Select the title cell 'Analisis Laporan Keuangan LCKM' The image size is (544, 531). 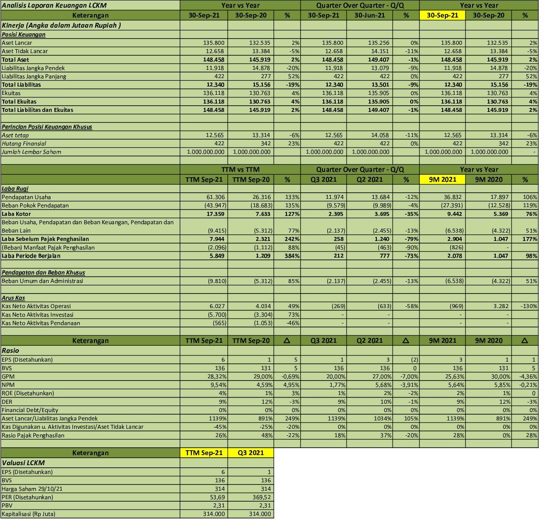coord(54,5)
